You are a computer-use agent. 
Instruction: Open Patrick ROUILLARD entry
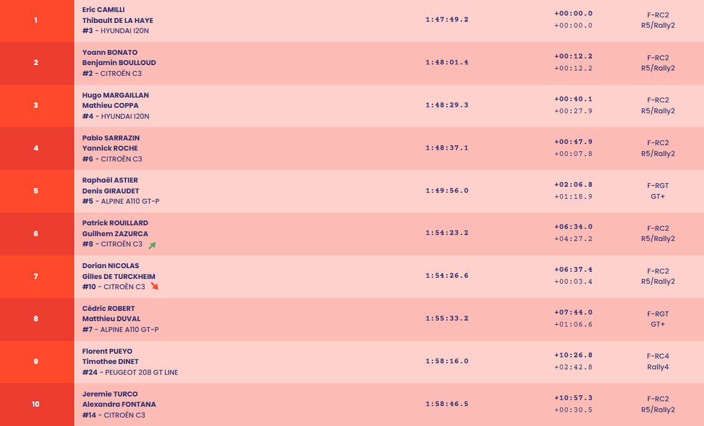115,223
